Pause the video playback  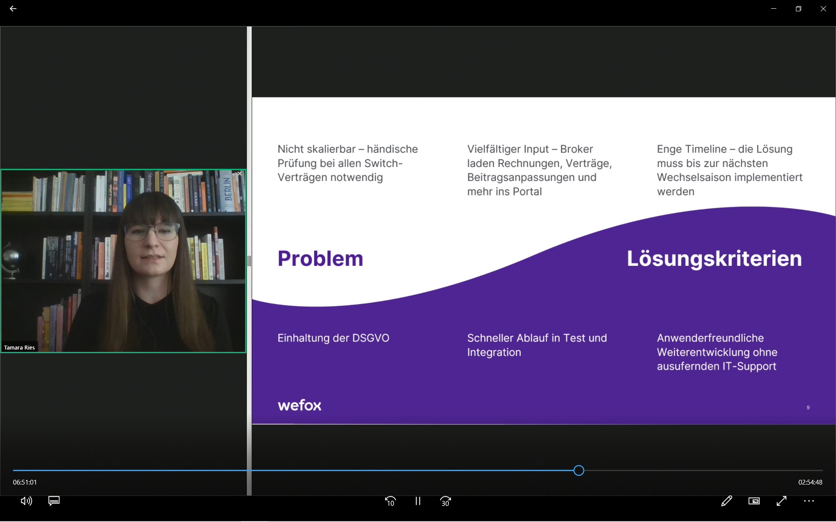click(x=418, y=501)
